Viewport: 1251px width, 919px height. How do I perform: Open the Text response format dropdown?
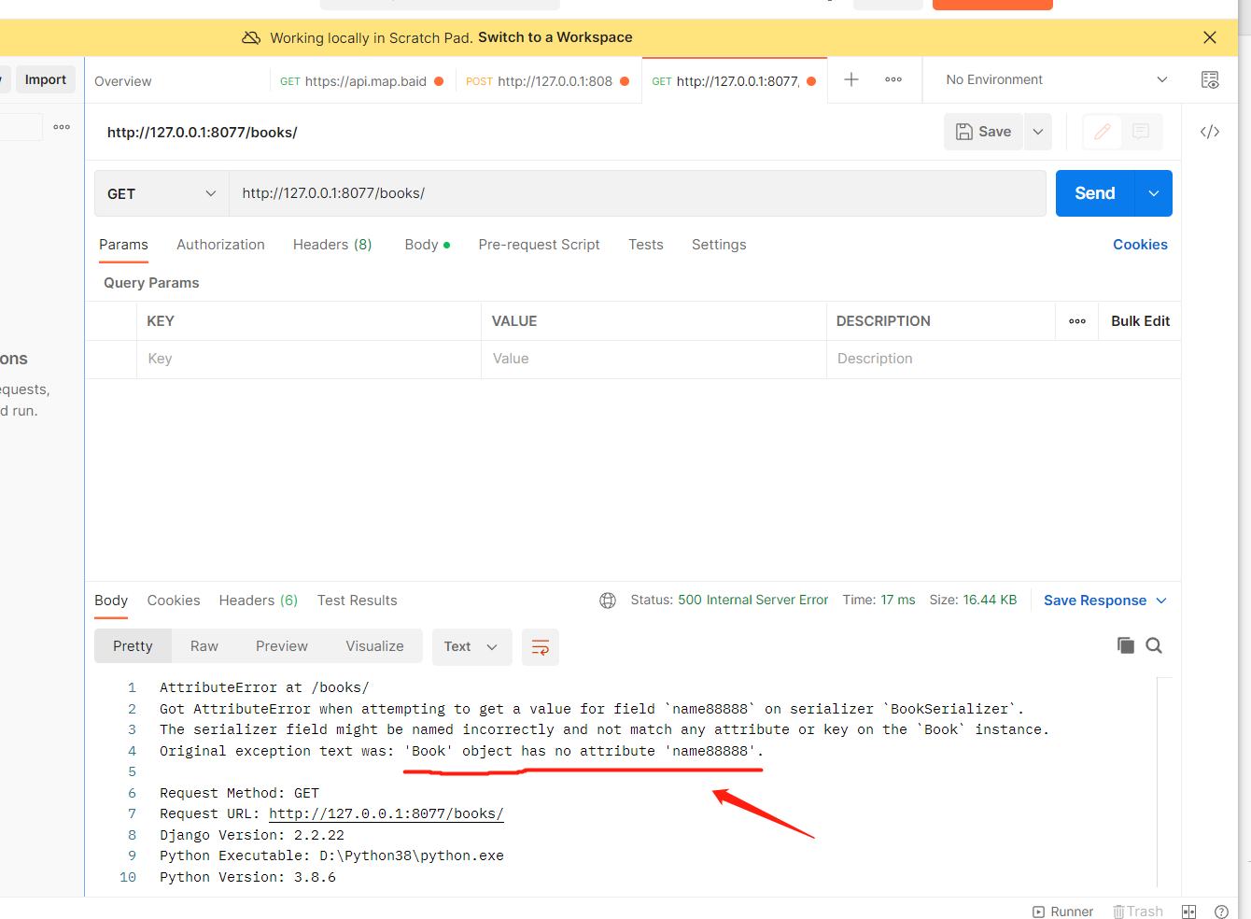point(471,647)
